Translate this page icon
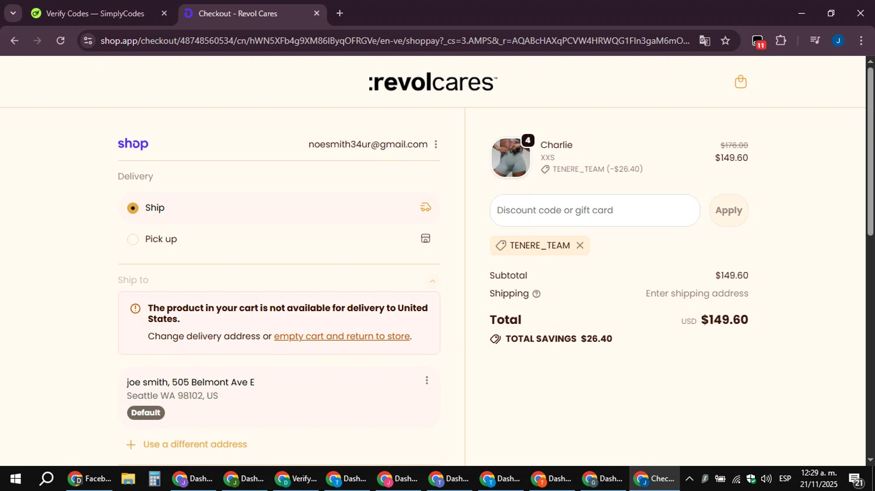The width and height of the screenshot is (875, 491). pos(705,41)
